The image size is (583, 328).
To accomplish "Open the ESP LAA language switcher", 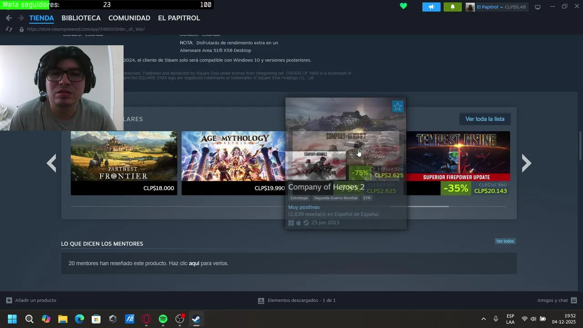I will pyautogui.click(x=511, y=319).
